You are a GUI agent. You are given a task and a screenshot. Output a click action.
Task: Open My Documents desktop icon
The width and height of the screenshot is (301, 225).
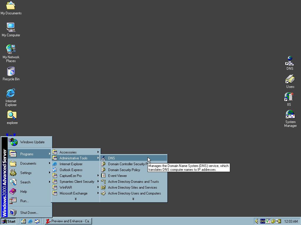(11, 8)
